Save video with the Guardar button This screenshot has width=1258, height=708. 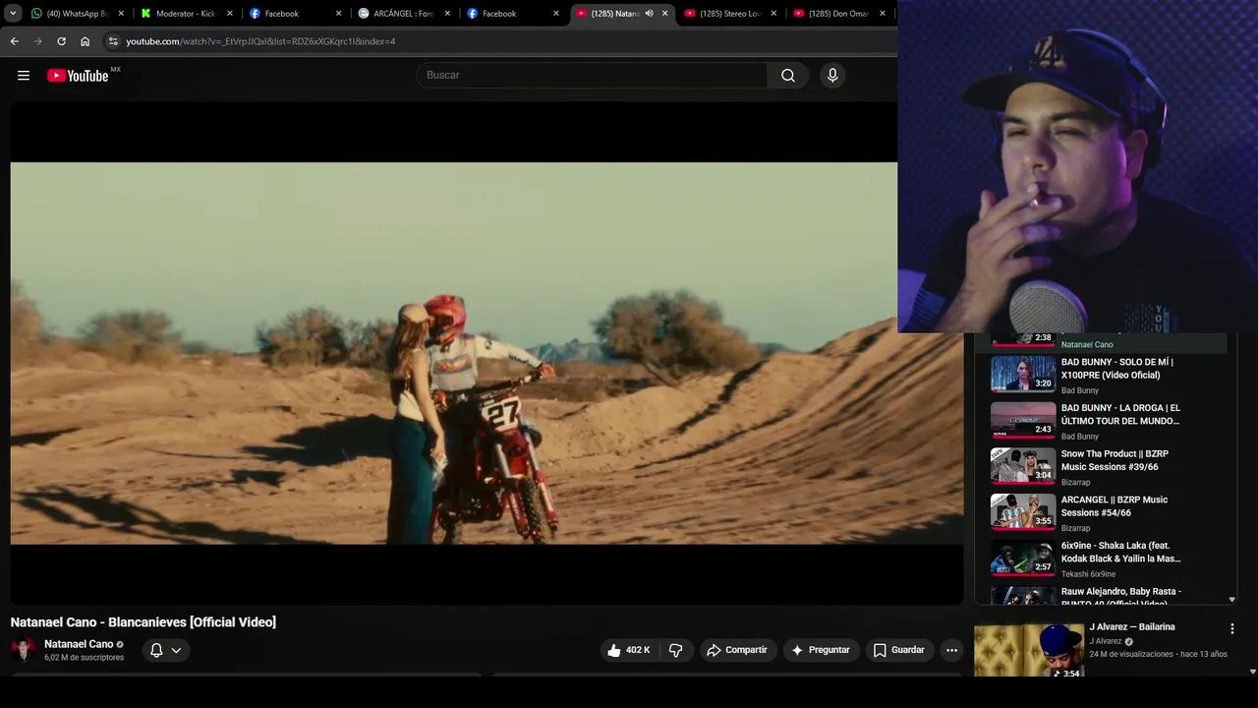coord(899,650)
